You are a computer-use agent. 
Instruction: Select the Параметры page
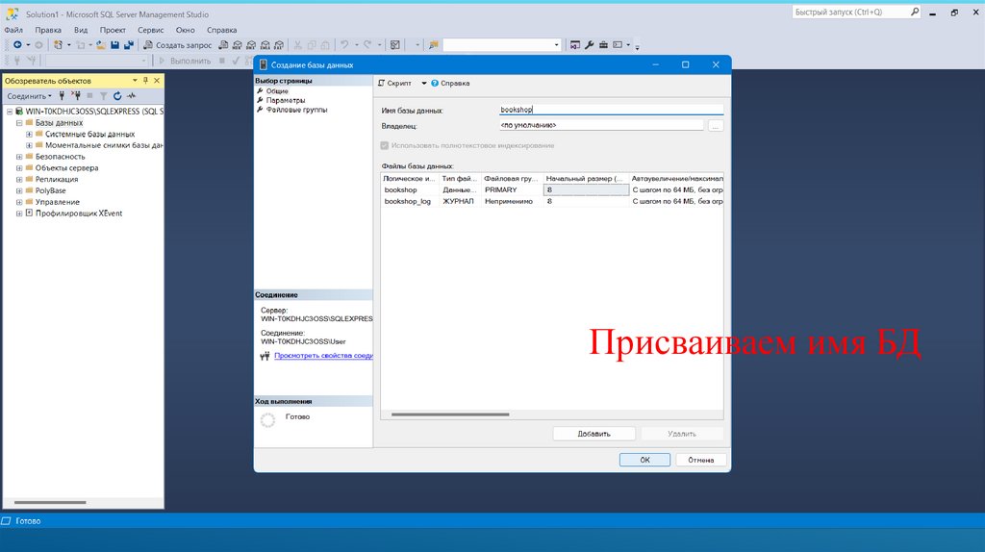tap(285, 100)
